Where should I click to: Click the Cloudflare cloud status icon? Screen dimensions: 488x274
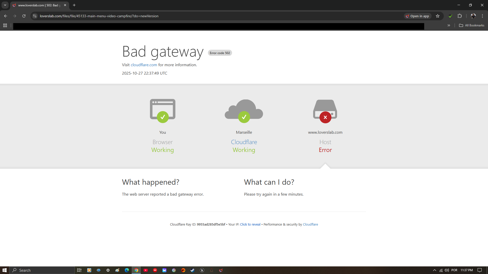(244, 111)
